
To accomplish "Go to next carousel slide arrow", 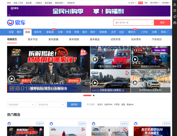I will coord(168,69).
